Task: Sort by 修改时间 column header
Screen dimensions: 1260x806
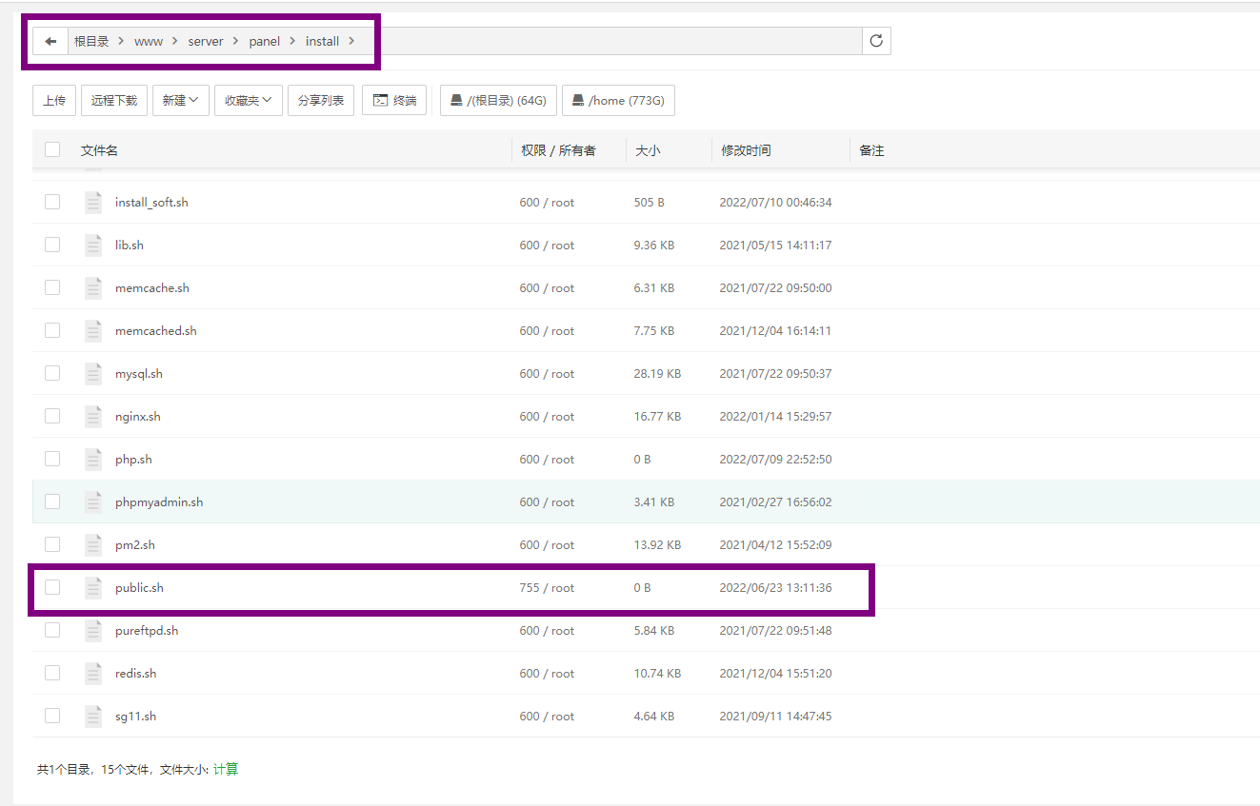Action: click(x=746, y=150)
